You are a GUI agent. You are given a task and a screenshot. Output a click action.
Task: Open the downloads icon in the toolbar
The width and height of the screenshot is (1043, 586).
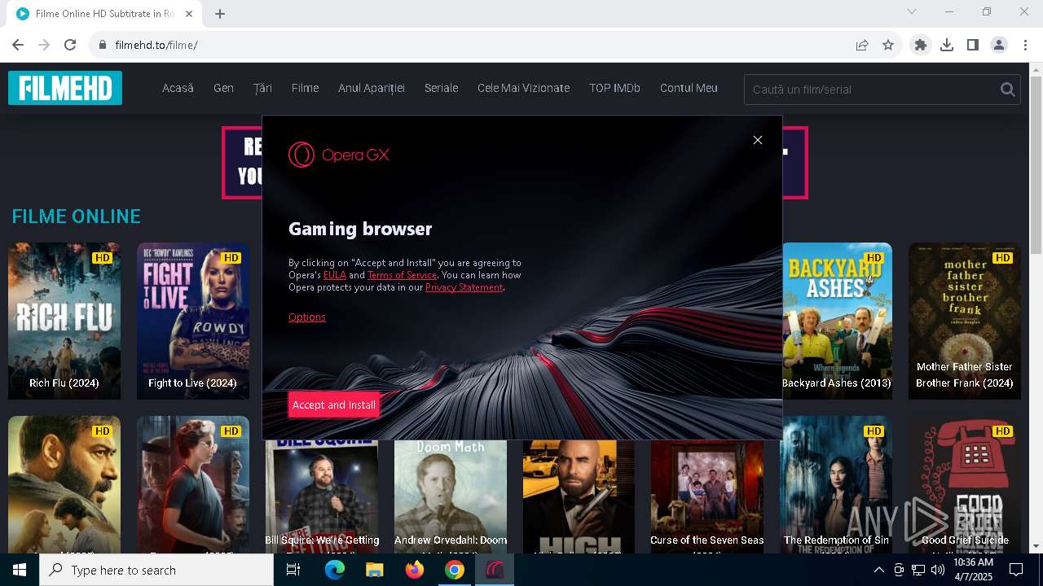(947, 45)
